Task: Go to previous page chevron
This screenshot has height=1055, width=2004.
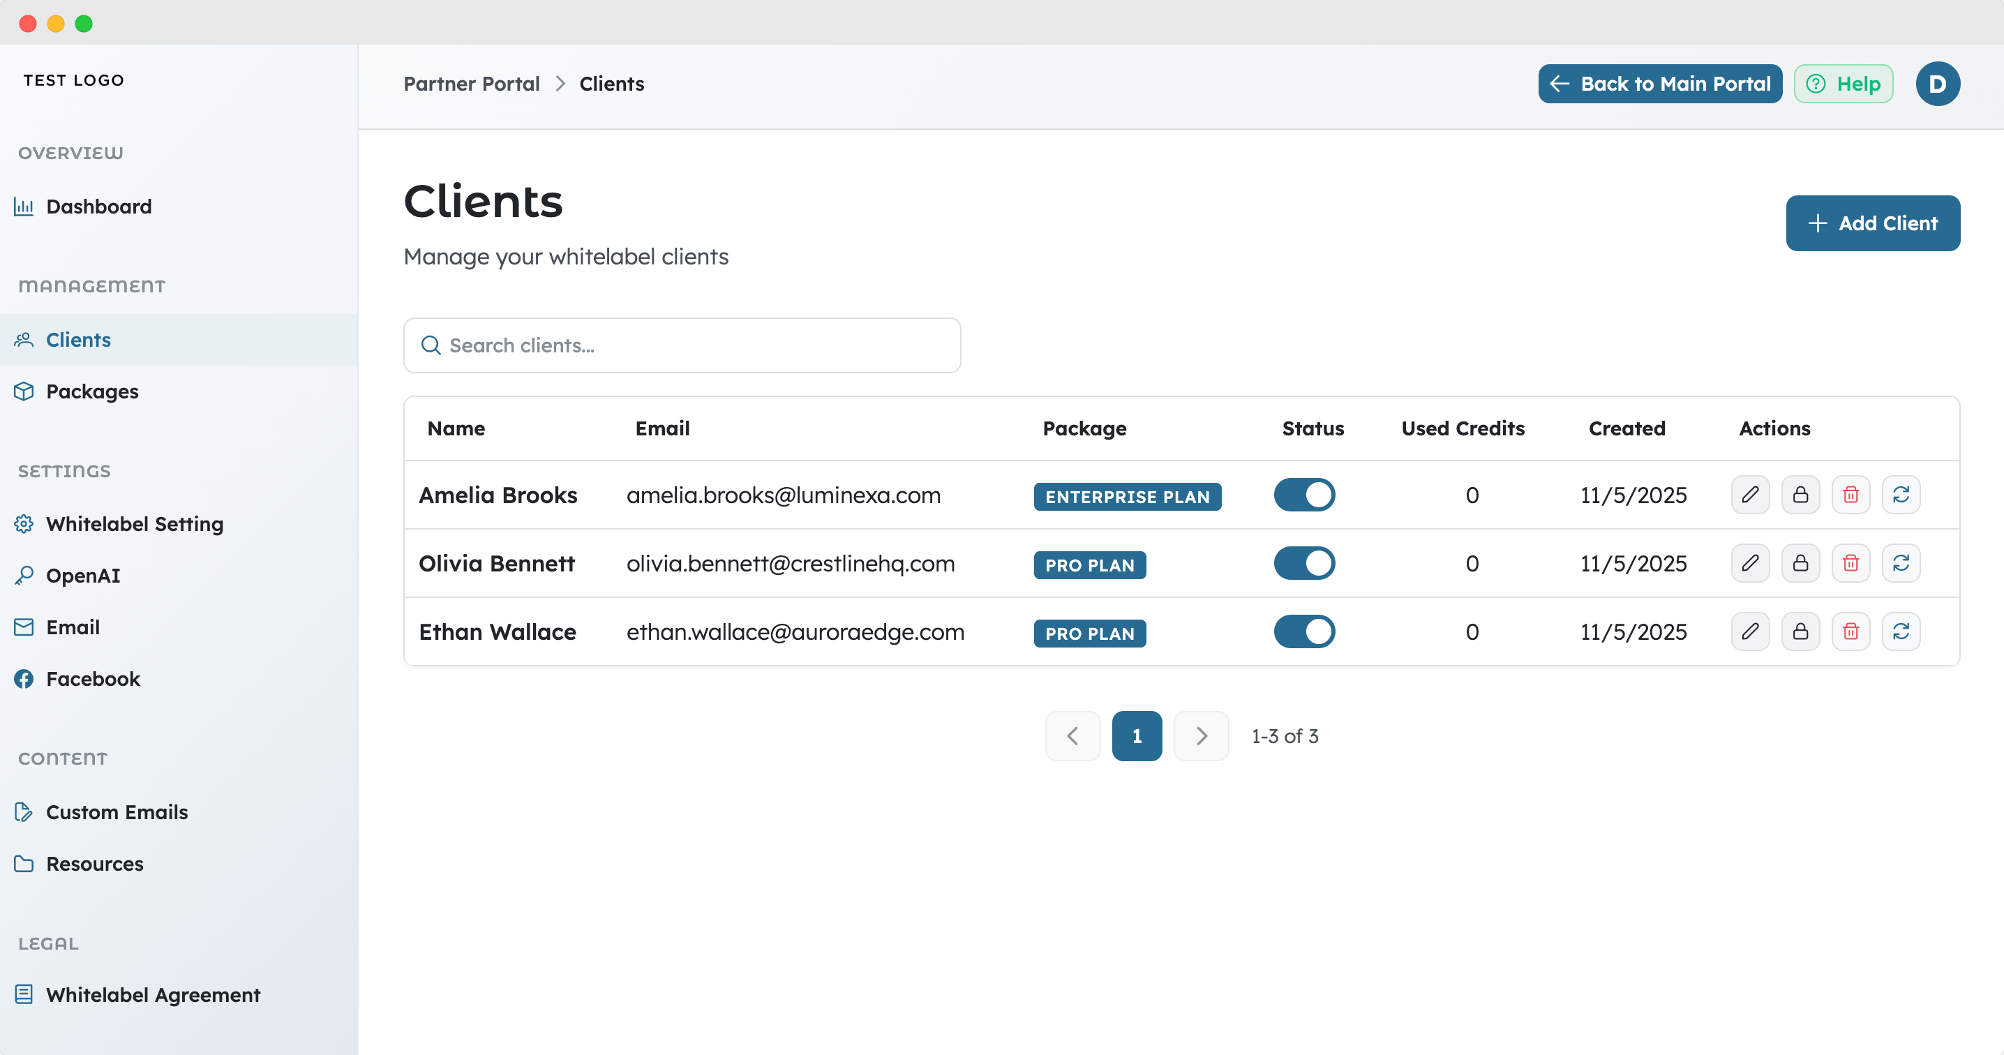Action: point(1072,736)
